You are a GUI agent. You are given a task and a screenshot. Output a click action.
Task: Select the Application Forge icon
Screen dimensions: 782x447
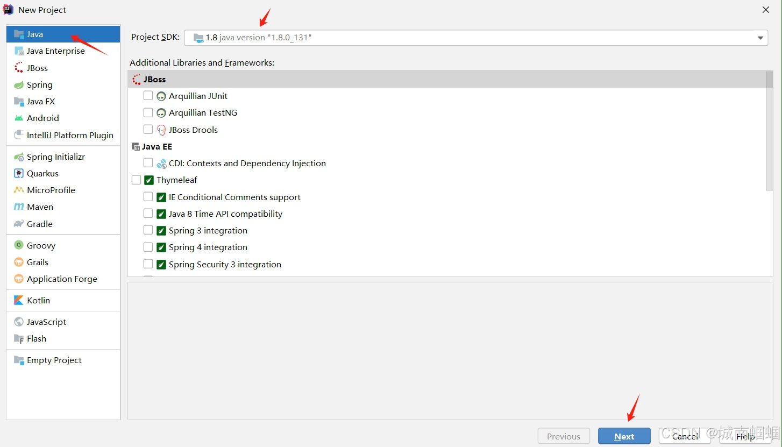point(19,279)
